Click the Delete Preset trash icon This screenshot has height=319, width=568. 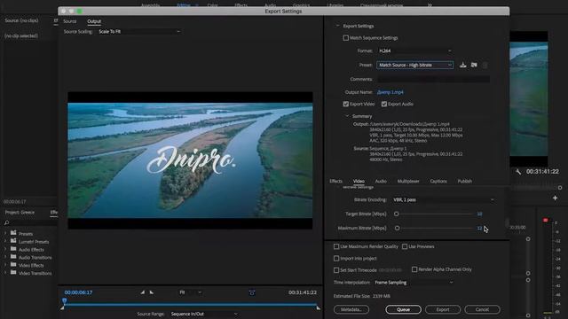pos(485,65)
